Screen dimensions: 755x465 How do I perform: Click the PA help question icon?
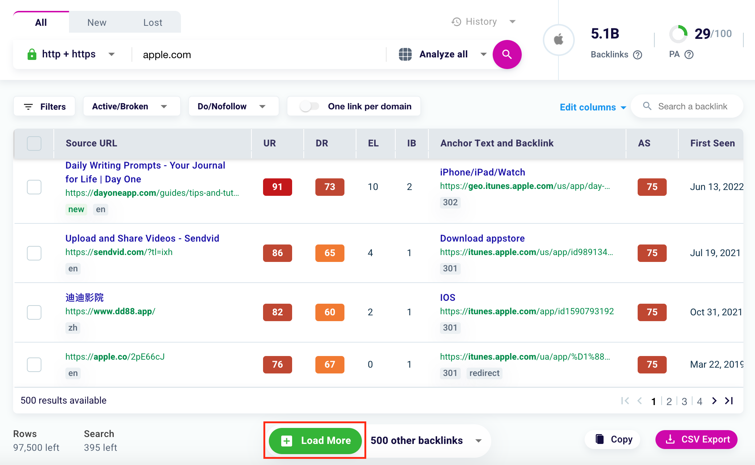tap(689, 54)
